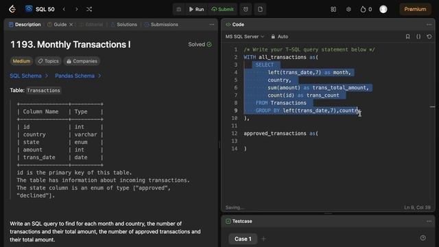Go to previous problem arrow
The width and height of the screenshot is (439, 247).
(x=64, y=9)
